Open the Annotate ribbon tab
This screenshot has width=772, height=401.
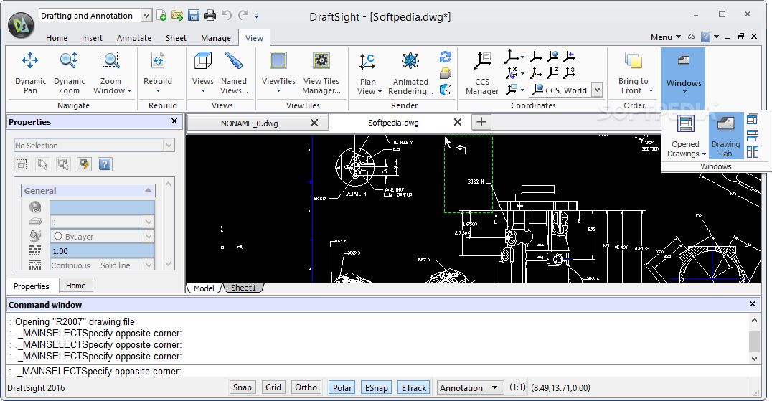134,38
